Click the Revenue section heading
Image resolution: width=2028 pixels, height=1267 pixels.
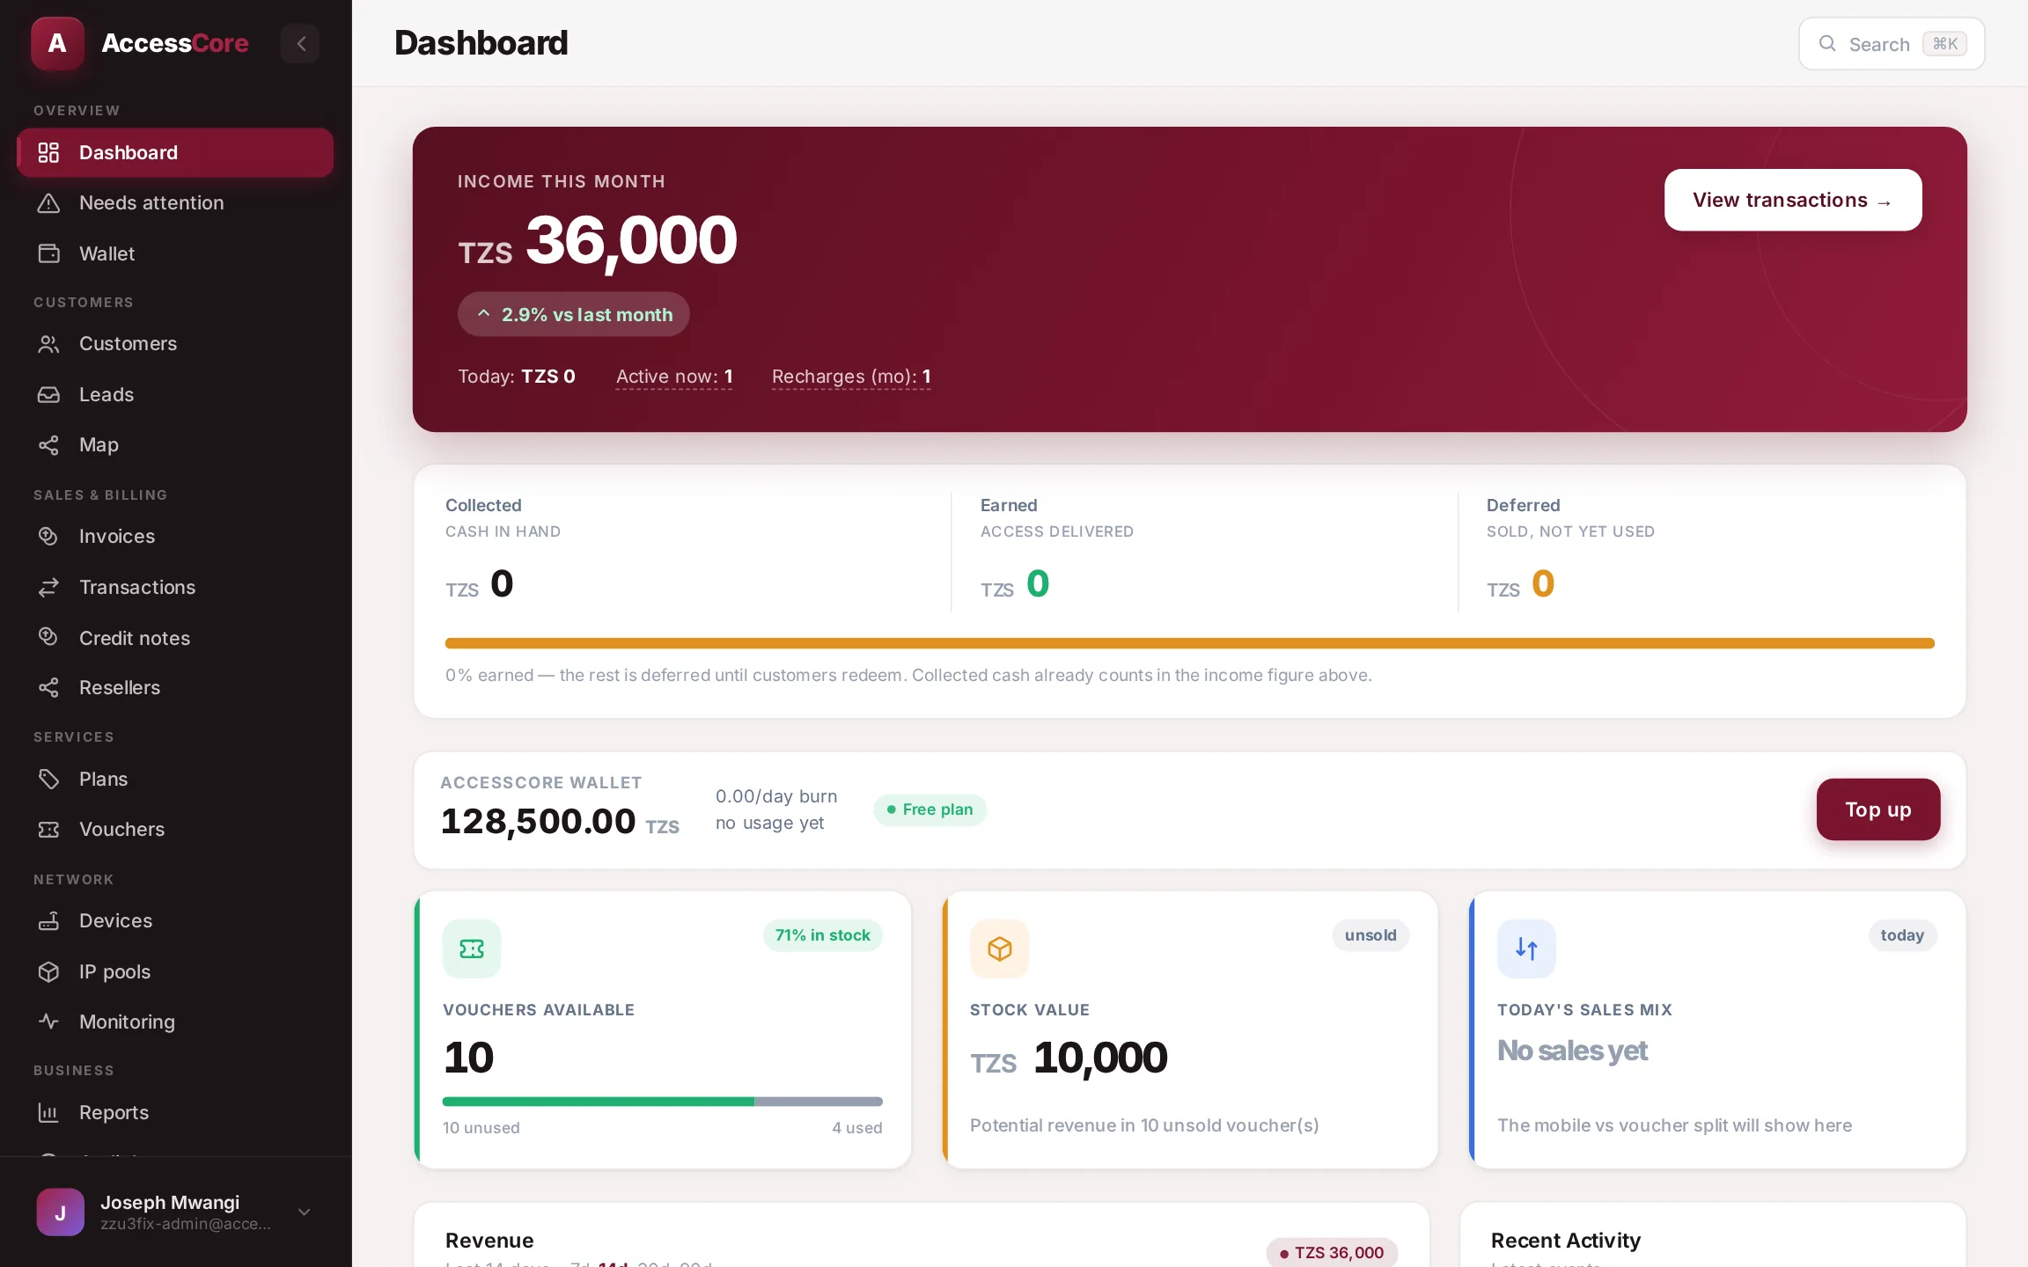489,1241
